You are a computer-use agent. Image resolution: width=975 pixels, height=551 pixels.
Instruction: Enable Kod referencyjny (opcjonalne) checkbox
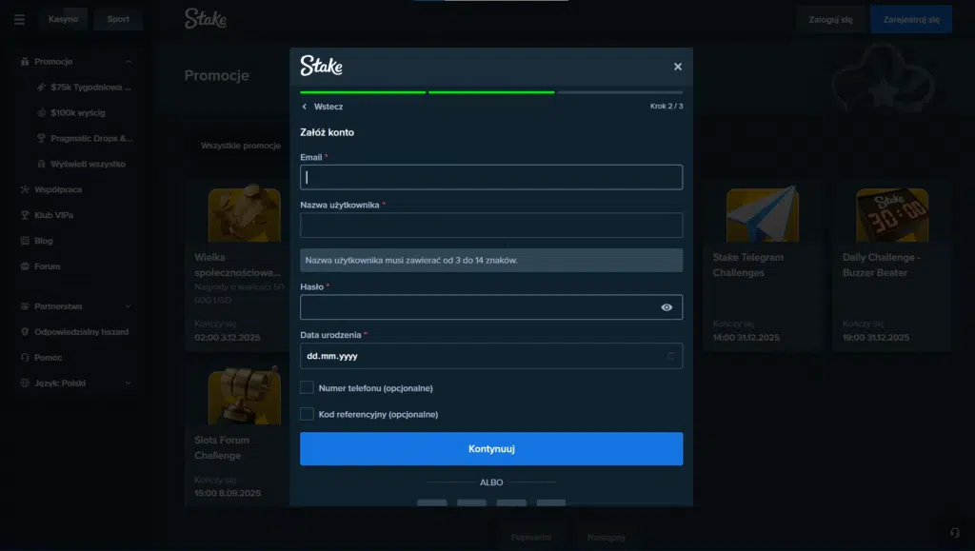point(307,414)
